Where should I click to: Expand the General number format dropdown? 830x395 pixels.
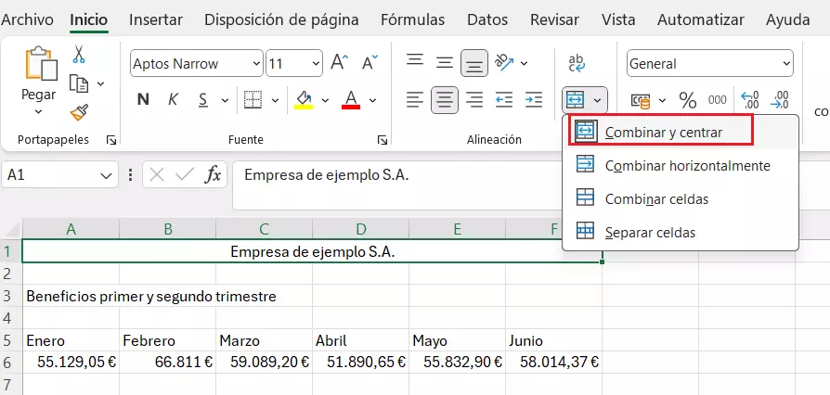(x=786, y=64)
